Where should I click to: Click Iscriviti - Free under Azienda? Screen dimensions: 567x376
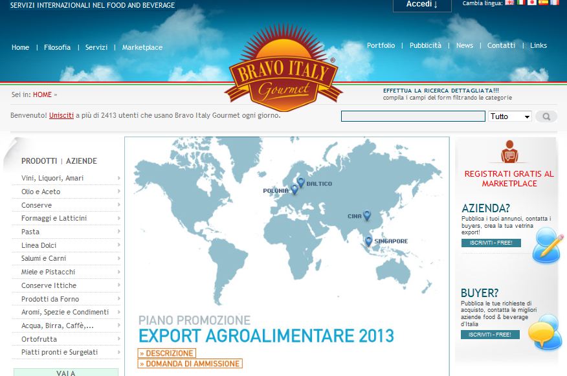pos(491,243)
